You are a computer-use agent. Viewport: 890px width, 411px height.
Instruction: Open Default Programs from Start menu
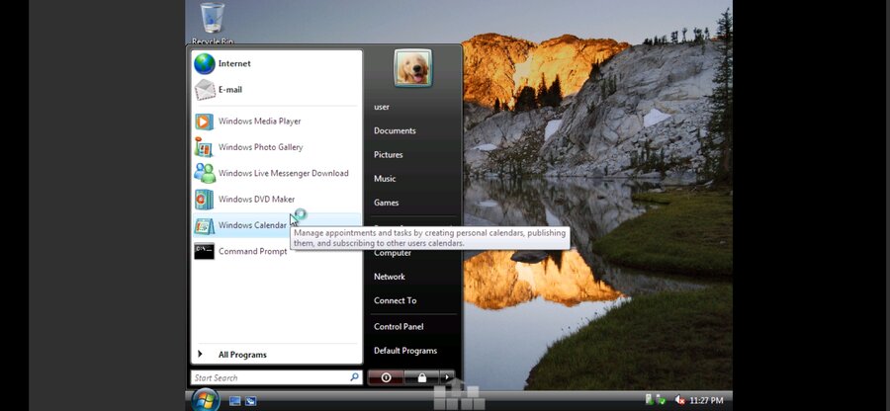(x=405, y=351)
